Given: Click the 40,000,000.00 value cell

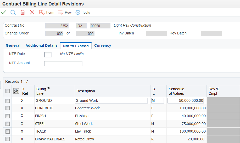Looking at the screenshot, I should (x=186, y=116).
